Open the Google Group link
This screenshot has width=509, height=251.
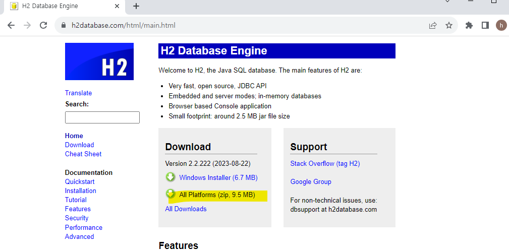[311, 181]
